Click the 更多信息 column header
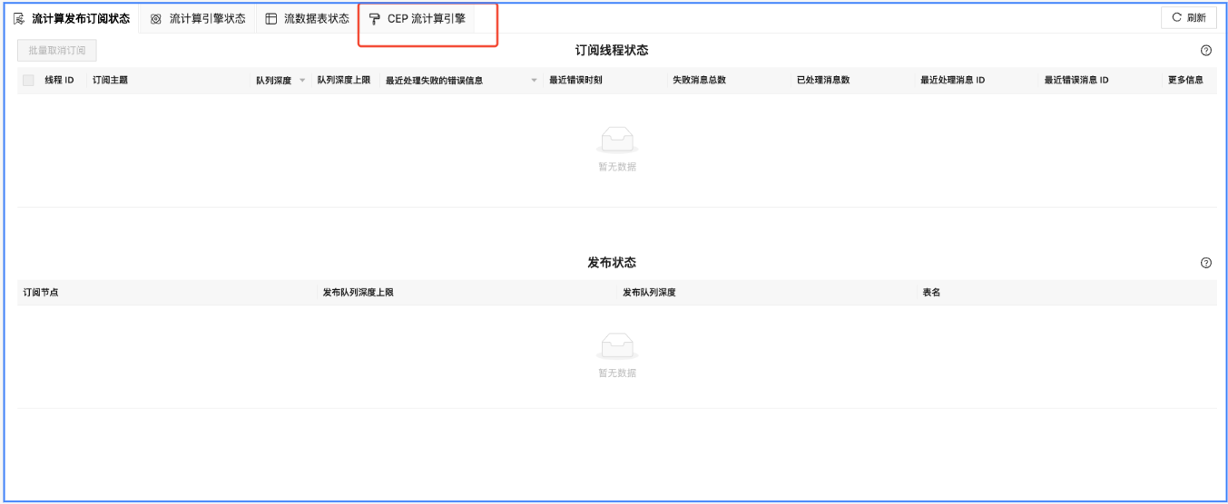The width and height of the screenshot is (1228, 504). (1185, 80)
